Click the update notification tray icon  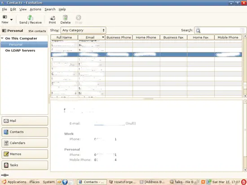tap(203, 182)
